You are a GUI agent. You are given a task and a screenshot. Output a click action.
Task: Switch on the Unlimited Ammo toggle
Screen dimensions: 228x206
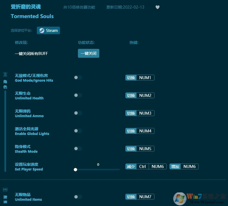[78, 113]
